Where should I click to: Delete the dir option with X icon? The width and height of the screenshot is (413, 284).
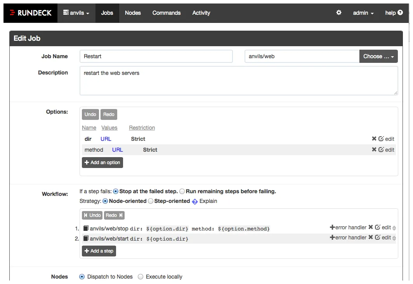(x=374, y=139)
